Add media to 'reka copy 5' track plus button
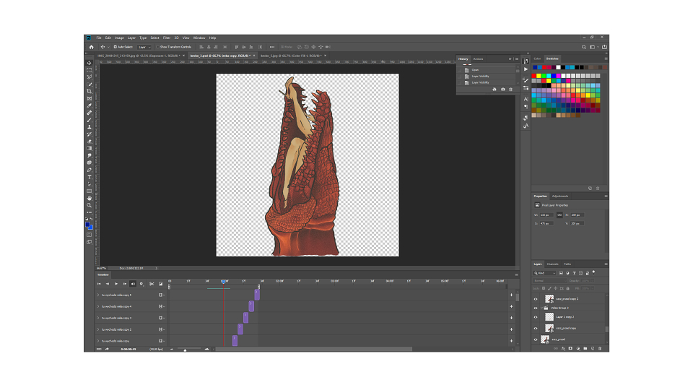693x390 pixels. (x=511, y=295)
